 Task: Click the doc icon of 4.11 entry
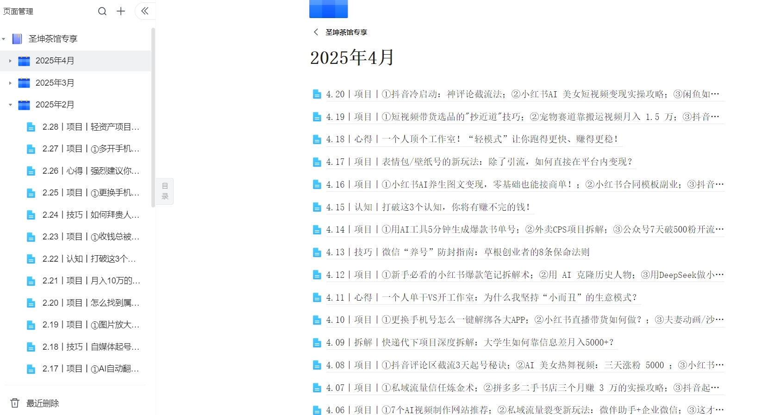point(317,298)
